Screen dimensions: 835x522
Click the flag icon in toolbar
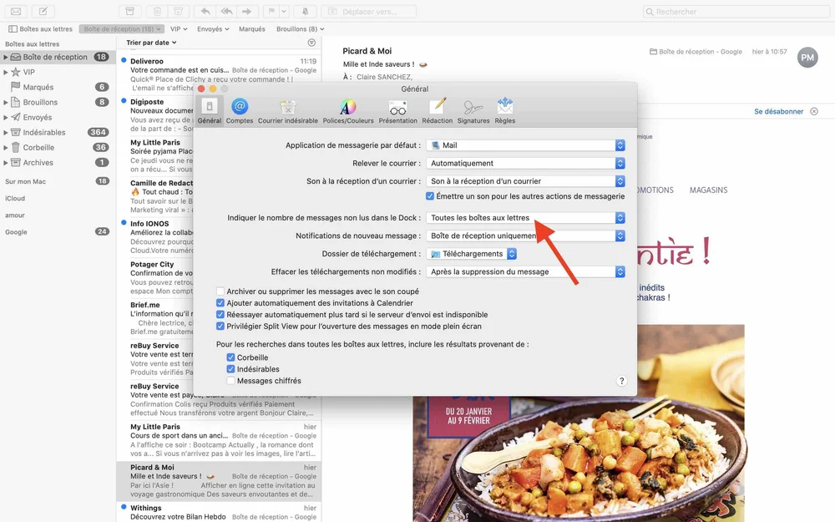271,11
